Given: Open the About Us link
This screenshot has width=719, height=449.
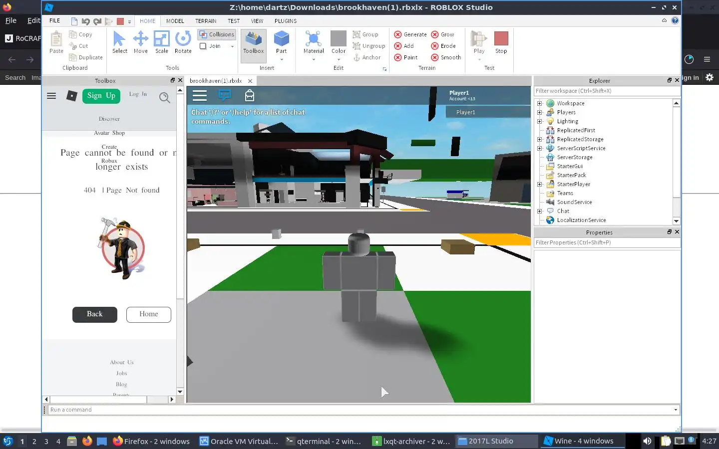Looking at the screenshot, I should [x=122, y=362].
